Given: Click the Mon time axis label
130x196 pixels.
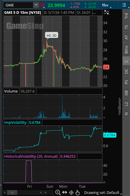Looking at the screenshot, I should [63, 186].
